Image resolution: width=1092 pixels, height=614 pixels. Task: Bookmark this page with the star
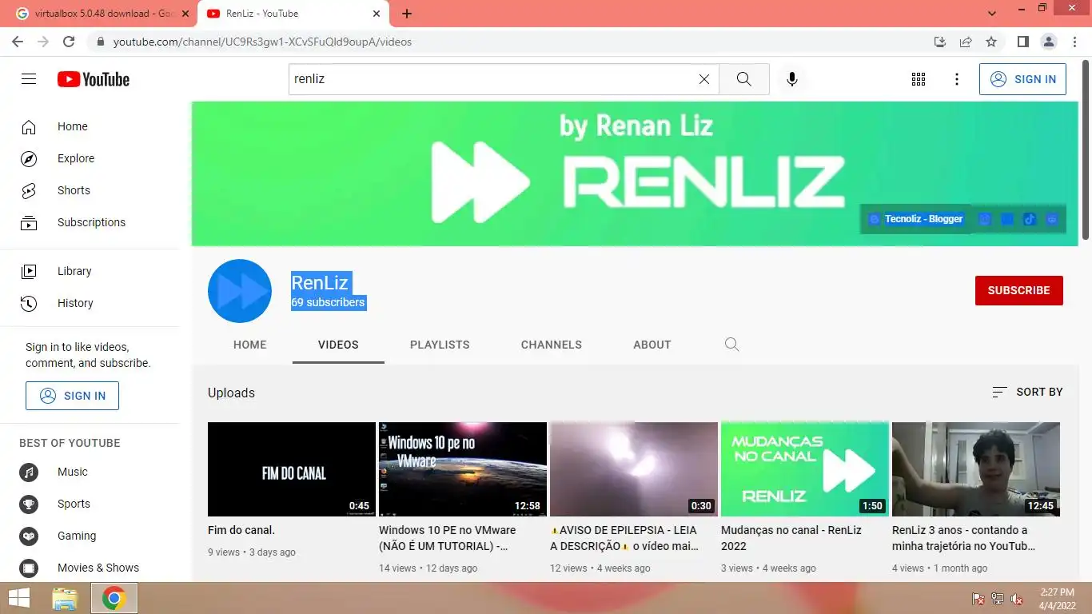(991, 42)
